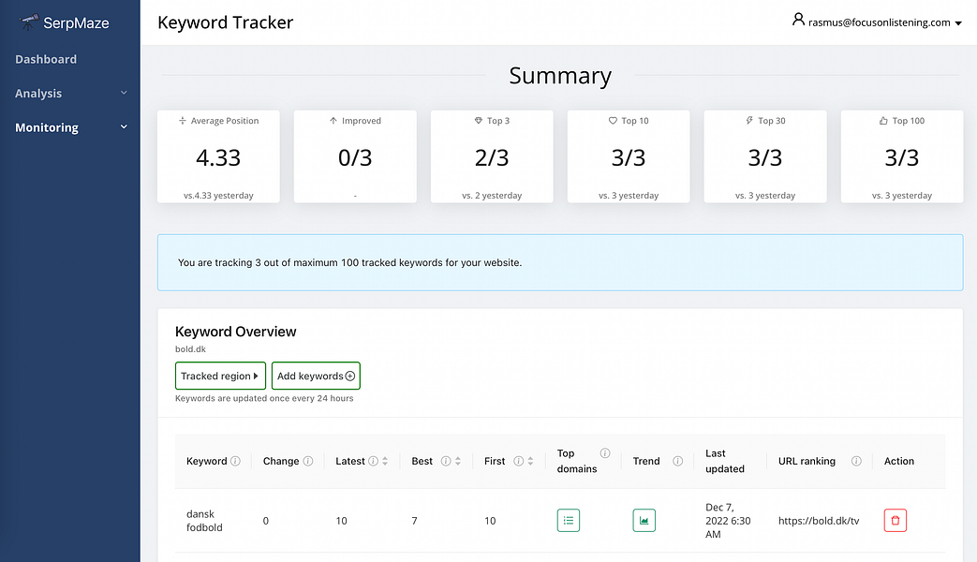Click the Average Position card icon

(x=183, y=120)
